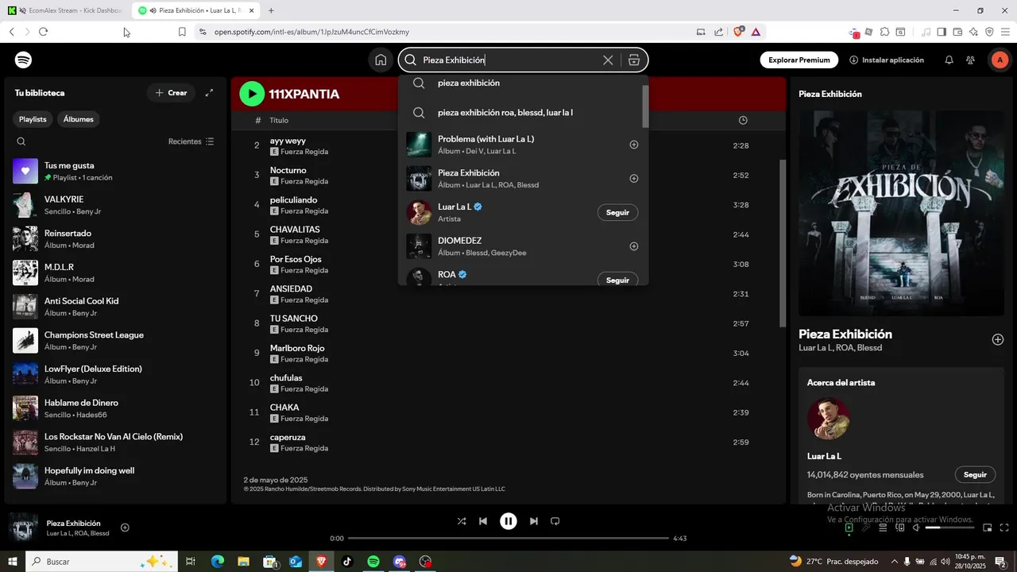This screenshot has height=572, width=1017.
Task: Toggle repeat mode
Action: coord(555,521)
